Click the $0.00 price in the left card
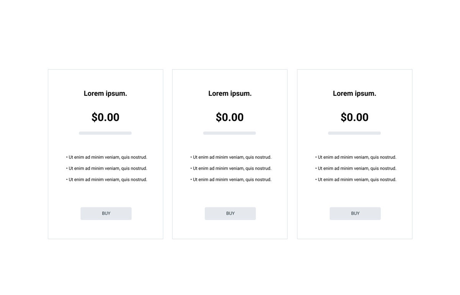The height and width of the screenshot is (295, 460). coord(105,117)
